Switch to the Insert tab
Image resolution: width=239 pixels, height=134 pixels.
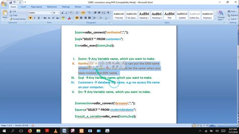click(x=23, y=7)
